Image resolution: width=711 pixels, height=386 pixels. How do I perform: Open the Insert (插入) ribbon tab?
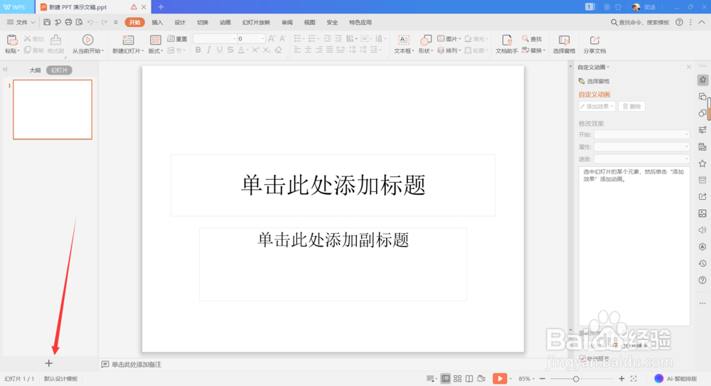pos(157,22)
